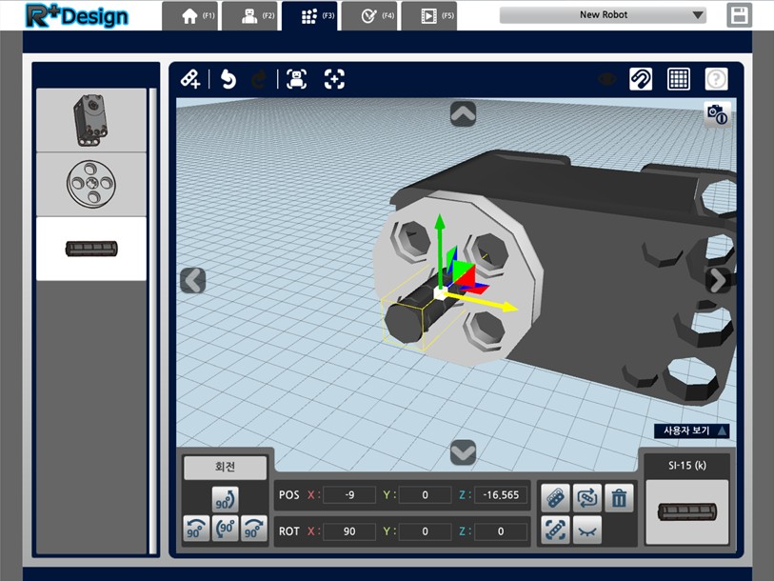Undo the last action

228,79
